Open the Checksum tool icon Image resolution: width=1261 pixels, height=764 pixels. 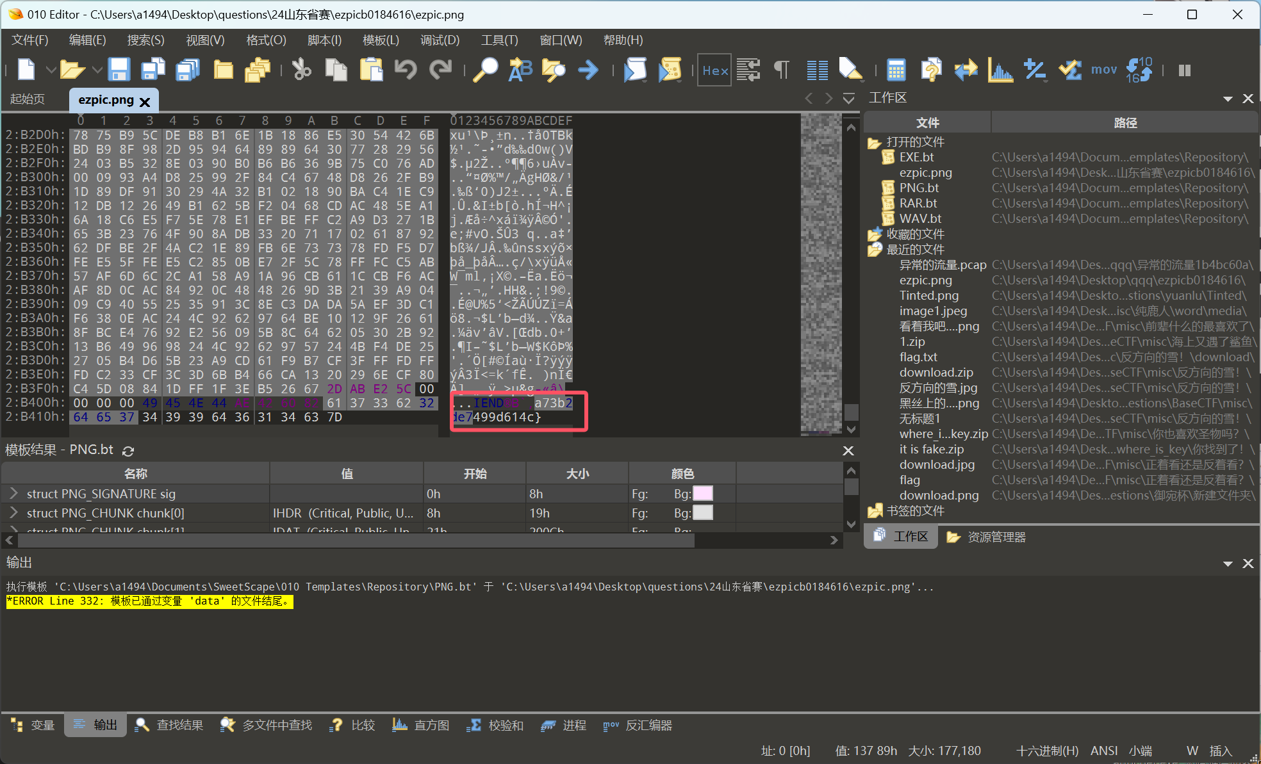point(1070,70)
